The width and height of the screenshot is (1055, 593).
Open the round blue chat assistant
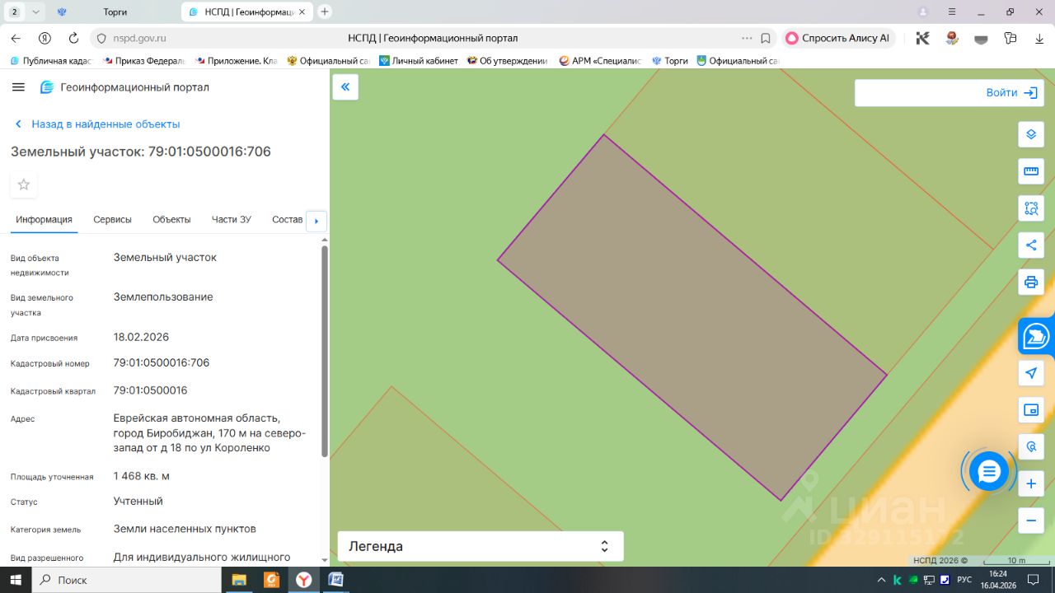pos(989,471)
